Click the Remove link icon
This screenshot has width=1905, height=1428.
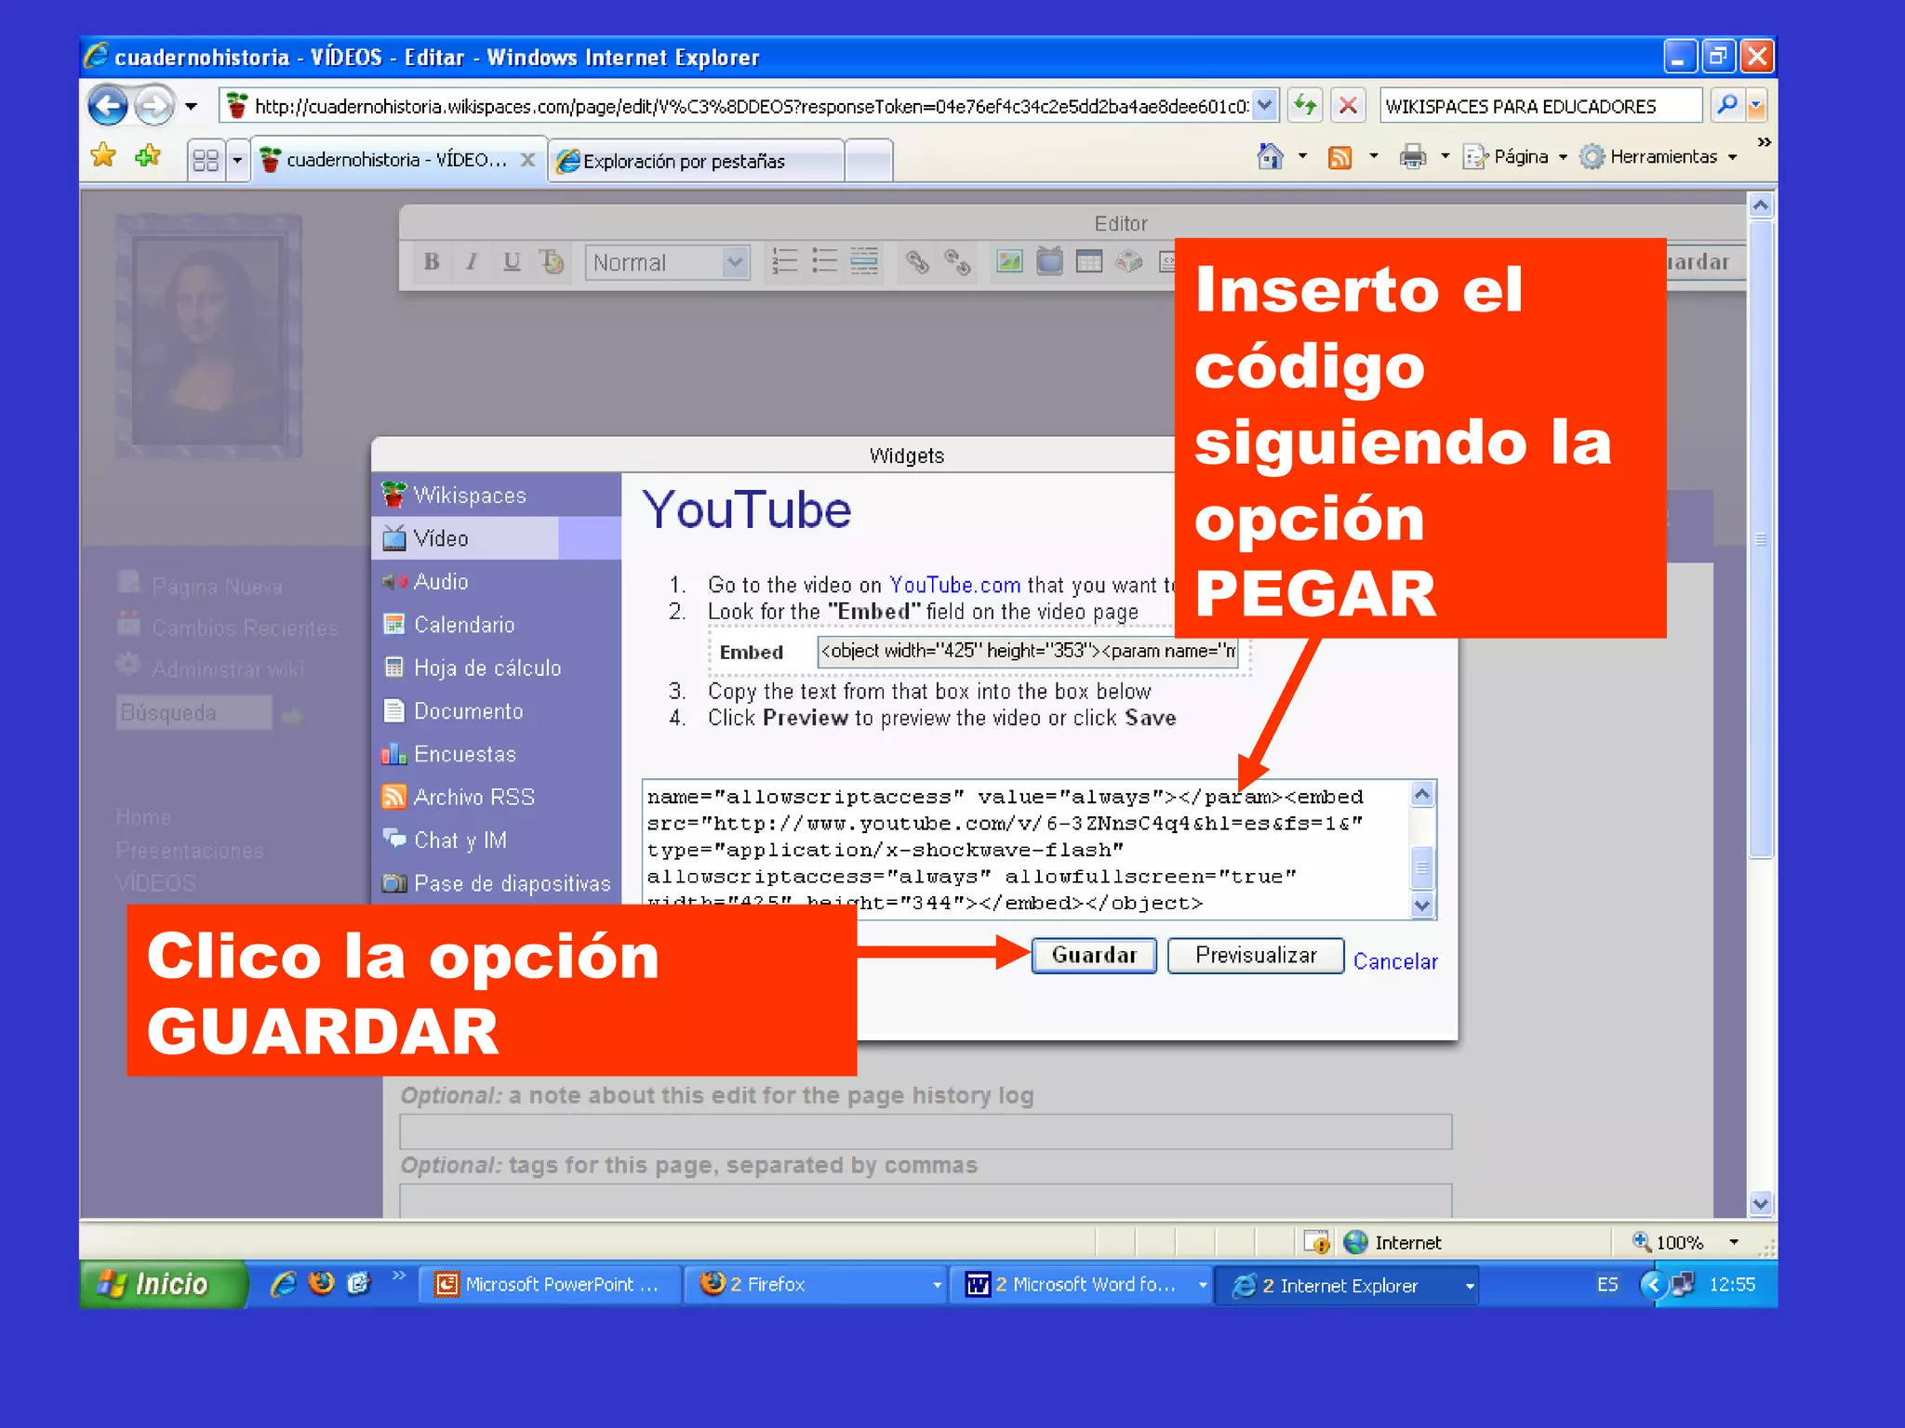point(957,261)
